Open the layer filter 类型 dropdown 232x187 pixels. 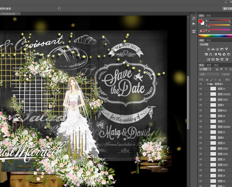pos(205,69)
